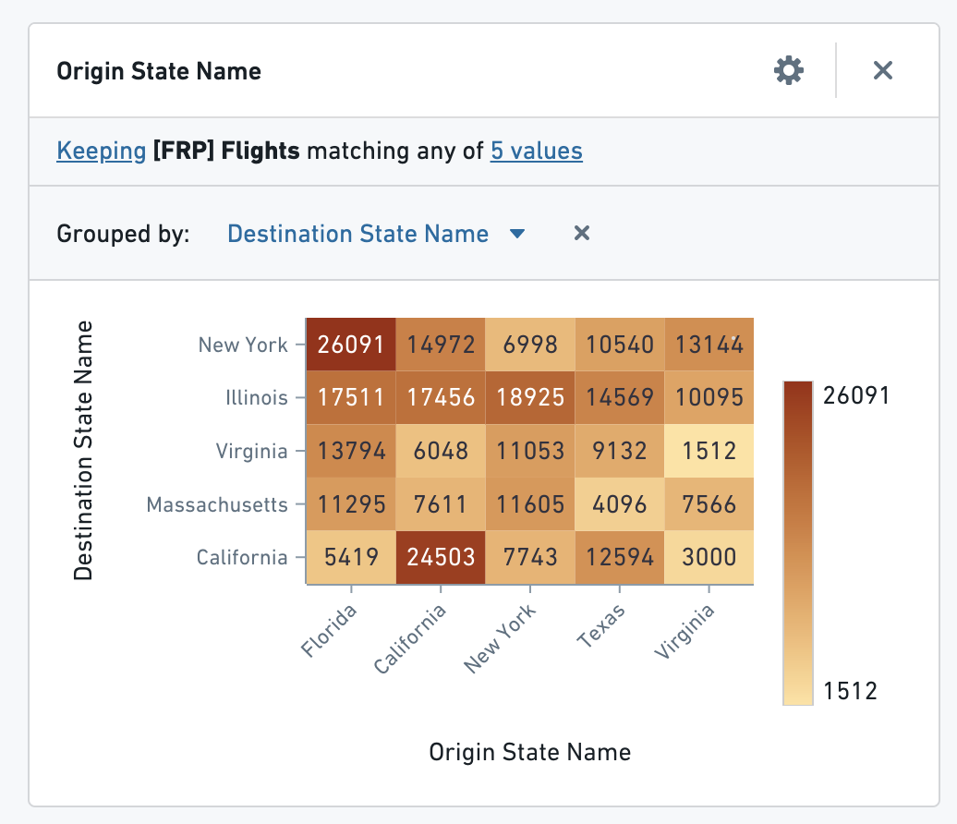
Task: Select heatmap cell showing 14569
Action: click(x=620, y=397)
